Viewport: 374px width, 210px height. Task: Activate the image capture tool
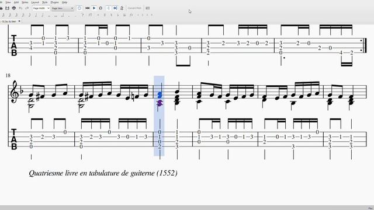(x=148, y=8)
